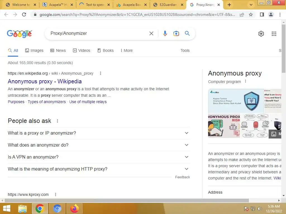Click the address bar URL
The width and height of the screenshot is (286, 214).
point(137,14)
